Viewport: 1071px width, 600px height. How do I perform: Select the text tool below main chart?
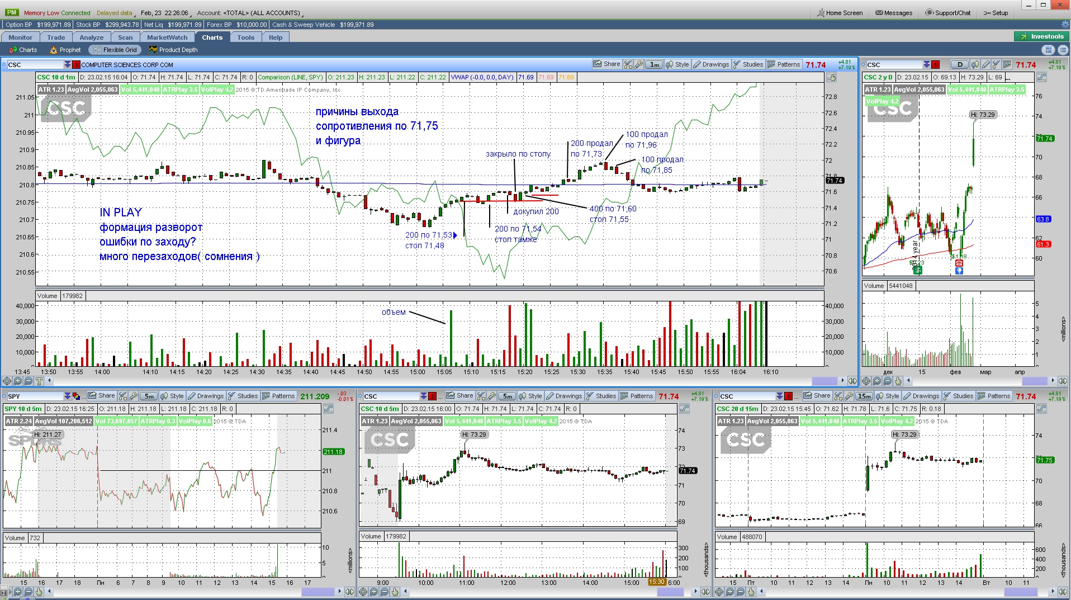click(39, 381)
